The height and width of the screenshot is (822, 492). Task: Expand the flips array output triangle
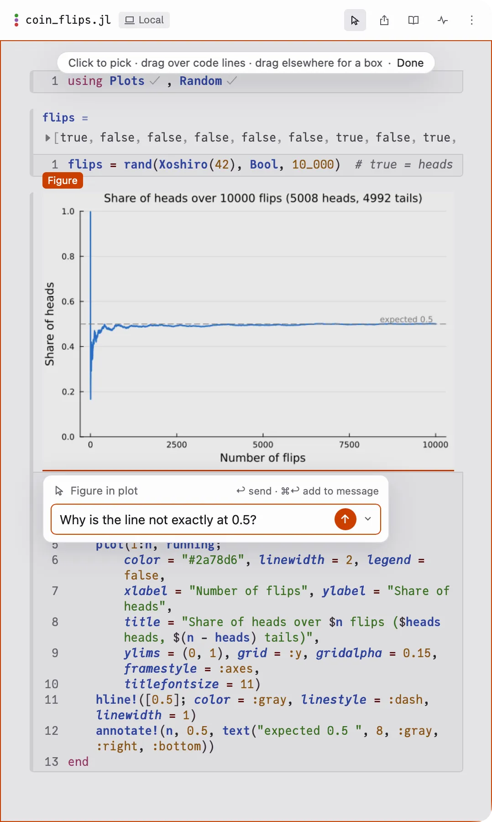pos(48,137)
